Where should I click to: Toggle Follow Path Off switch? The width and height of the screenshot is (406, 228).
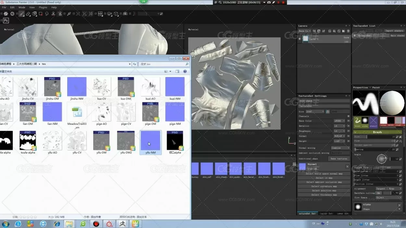pos(388,167)
